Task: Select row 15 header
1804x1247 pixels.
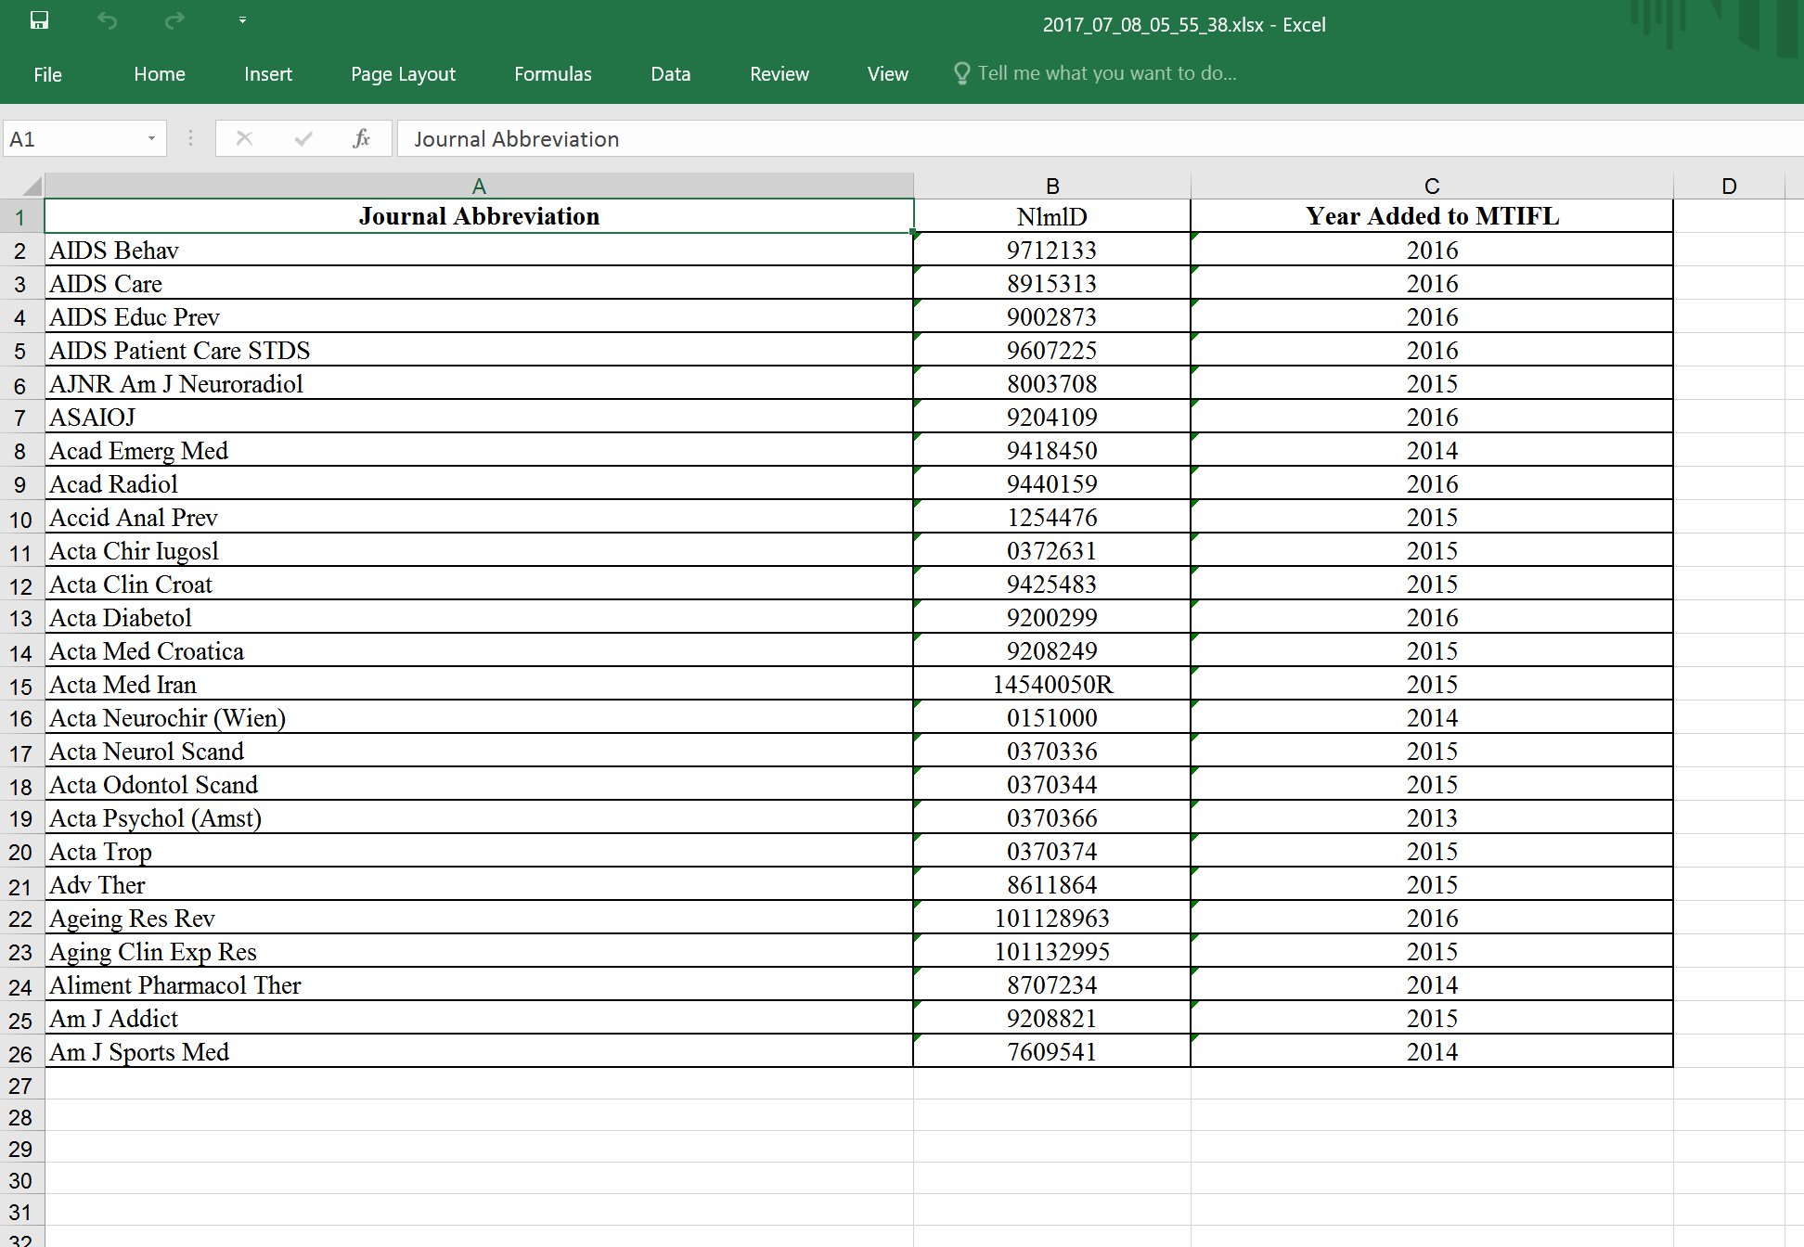Action: click(20, 686)
